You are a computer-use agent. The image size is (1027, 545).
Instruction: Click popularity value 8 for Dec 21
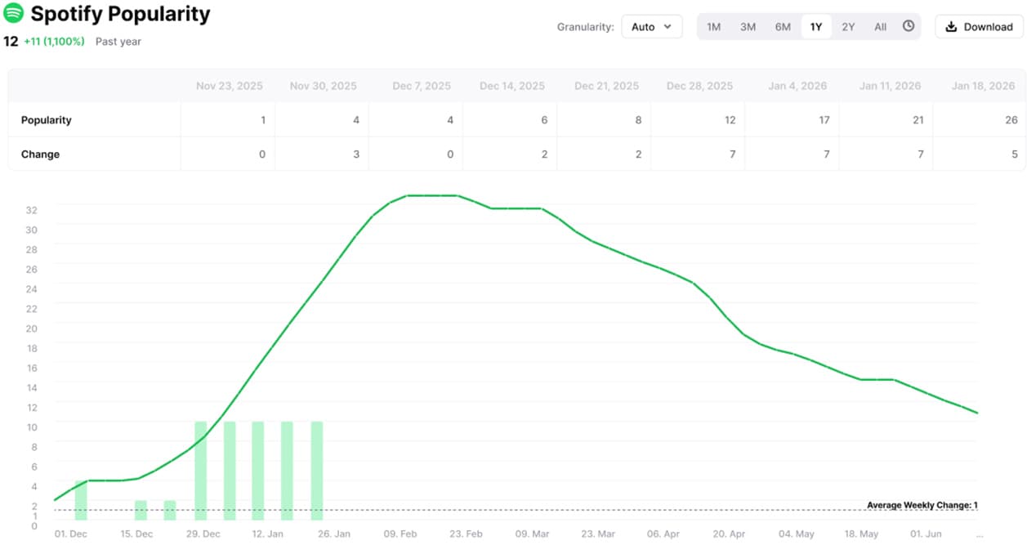click(x=638, y=120)
